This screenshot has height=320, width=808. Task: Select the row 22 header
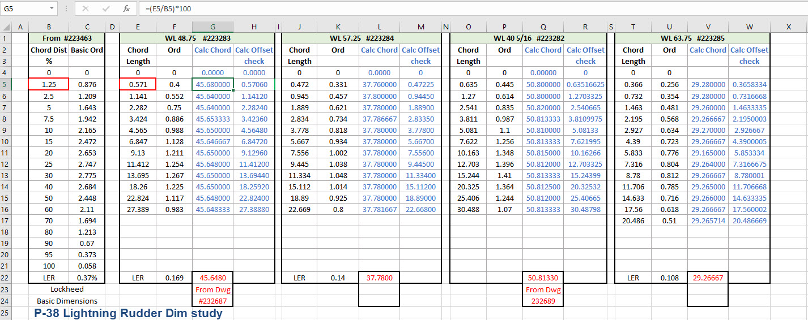click(6, 278)
